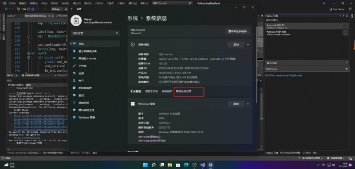The height and width of the screenshot is (169, 355).
Task: Open Microsoft Edge from the taskbar
Action: pyautogui.click(x=186, y=165)
